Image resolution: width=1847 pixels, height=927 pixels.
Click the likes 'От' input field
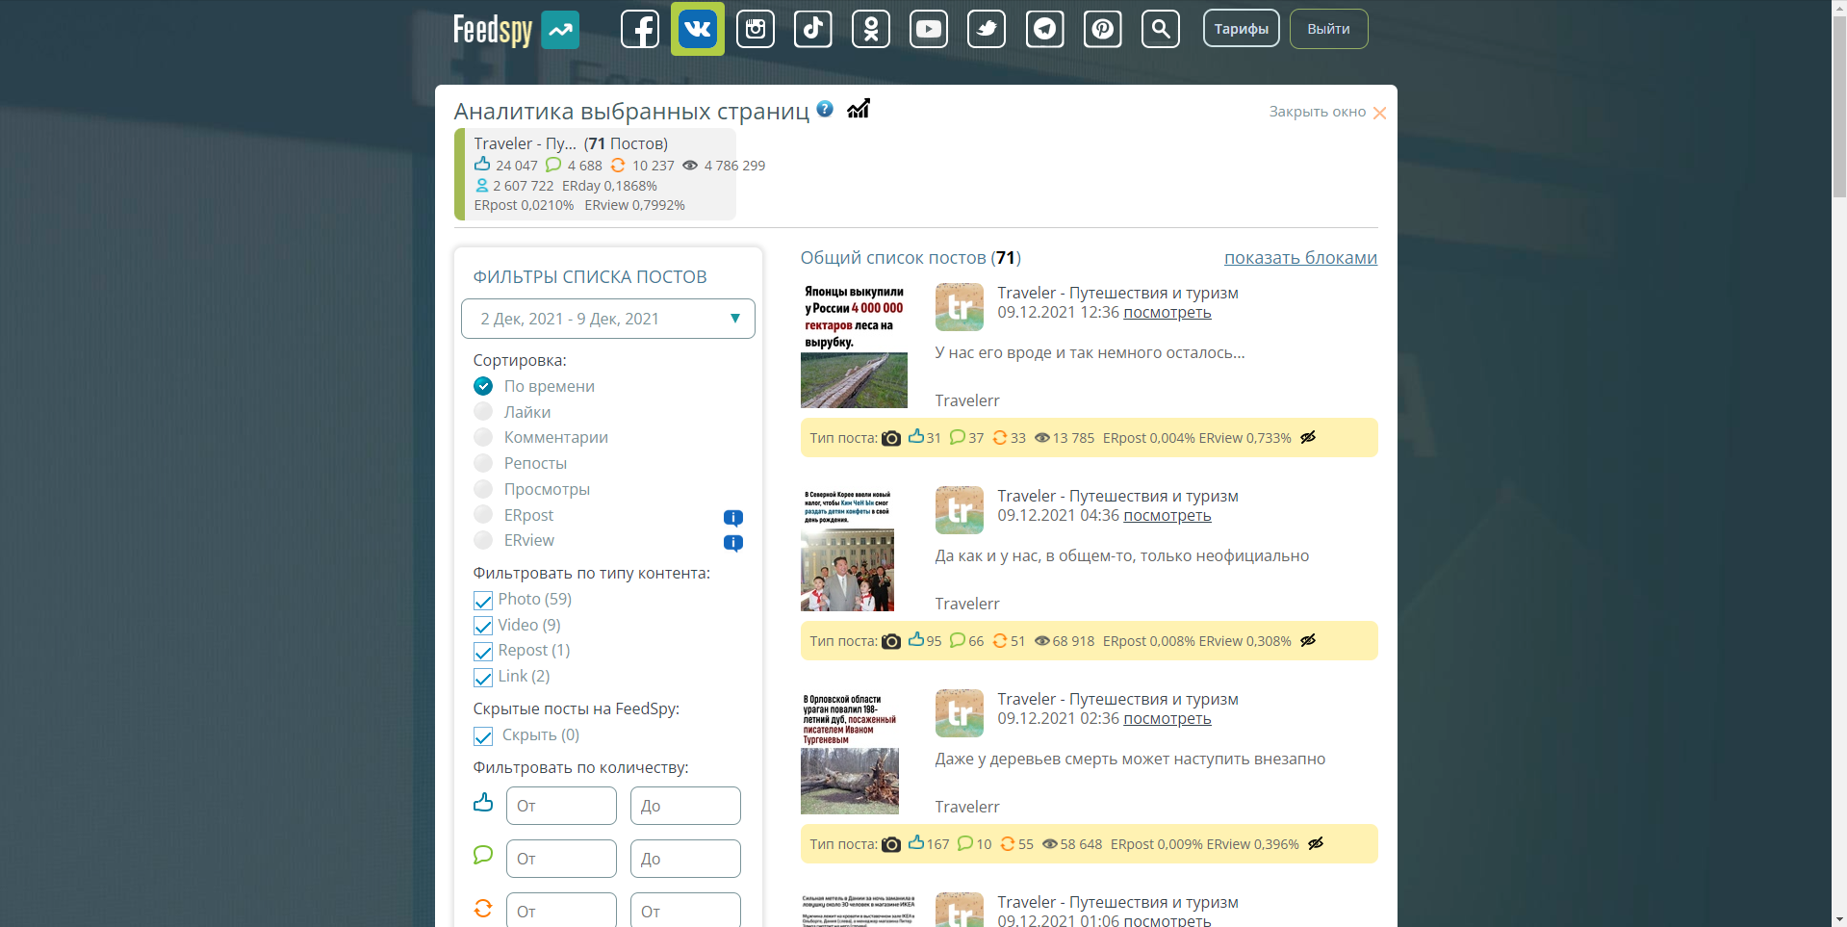[x=561, y=806]
